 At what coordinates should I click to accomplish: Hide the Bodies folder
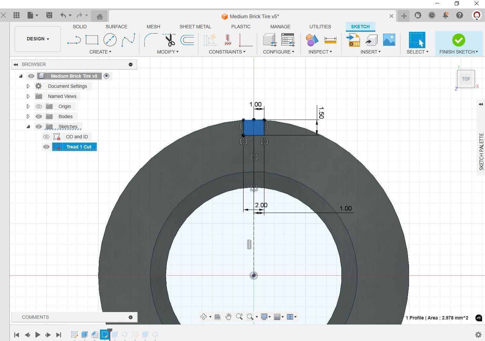pyautogui.click(x=39, y=116)
